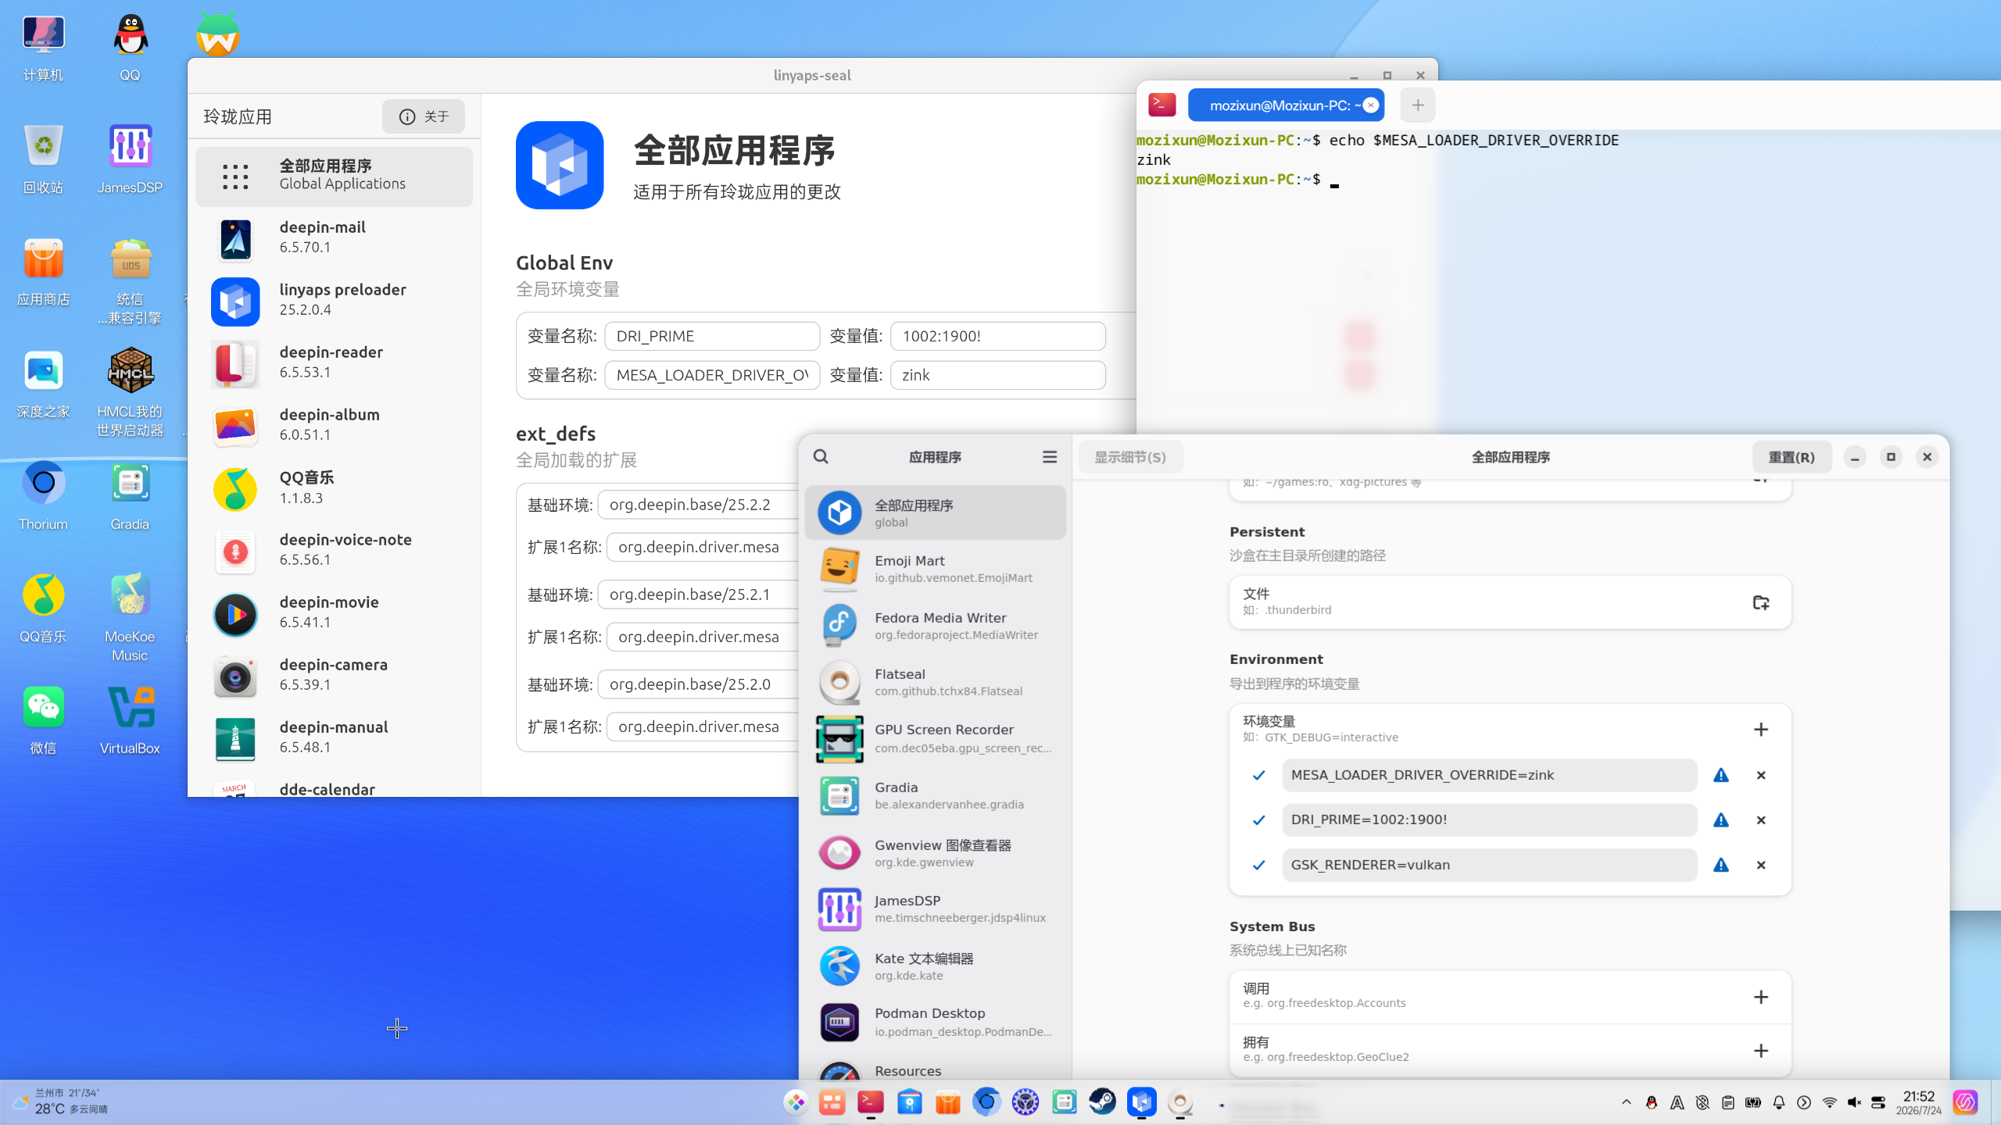Click the 关于 about button in linyaps-seal
Image resolution: width=2001 pixels, height=1125 pixels.
424,116
